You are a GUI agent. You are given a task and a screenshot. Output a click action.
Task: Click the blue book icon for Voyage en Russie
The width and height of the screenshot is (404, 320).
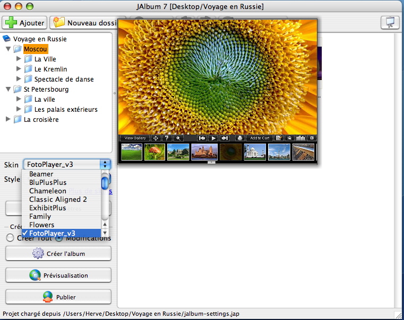point(6,39)
